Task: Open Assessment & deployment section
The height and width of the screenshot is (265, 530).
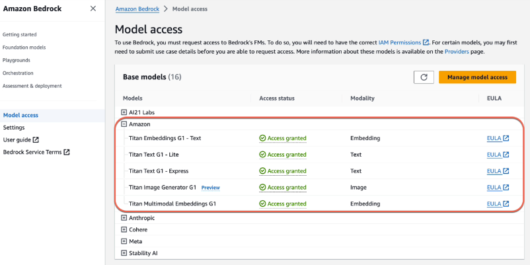Action: [x=32, y=86]
